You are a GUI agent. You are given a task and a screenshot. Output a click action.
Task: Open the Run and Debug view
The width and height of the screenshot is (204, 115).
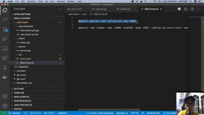(x=5, y=39)
